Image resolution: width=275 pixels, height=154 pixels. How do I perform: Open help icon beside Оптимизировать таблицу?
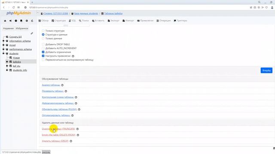(72, 115)
